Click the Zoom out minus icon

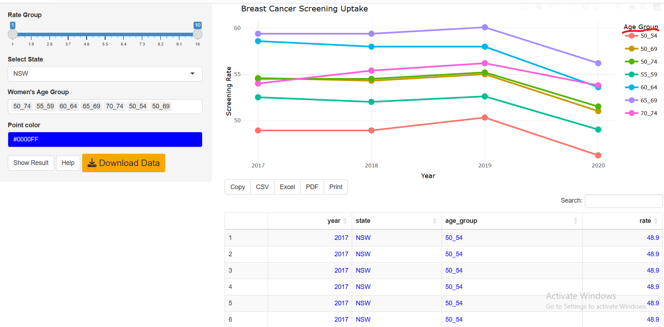point(596,7)
